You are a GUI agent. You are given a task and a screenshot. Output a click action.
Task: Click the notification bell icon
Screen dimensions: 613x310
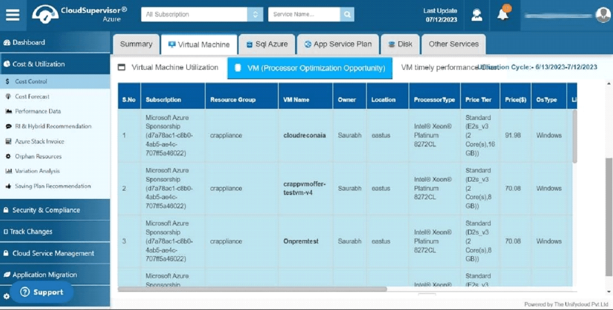(503, 14)
